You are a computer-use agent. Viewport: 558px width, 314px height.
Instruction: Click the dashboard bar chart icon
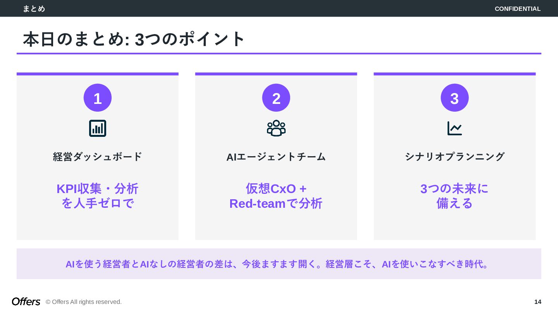pyautogui.click(x=98, y=128)
